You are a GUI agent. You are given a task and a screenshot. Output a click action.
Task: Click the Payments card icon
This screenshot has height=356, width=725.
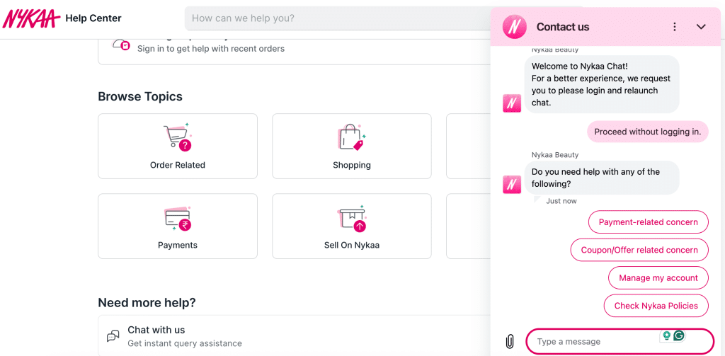click(178, 218)
